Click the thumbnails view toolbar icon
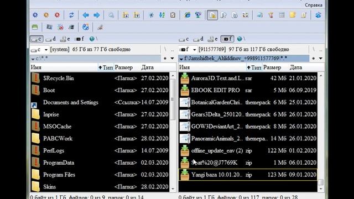Viewport: 354px width, 199px height. tap(246, 15)
